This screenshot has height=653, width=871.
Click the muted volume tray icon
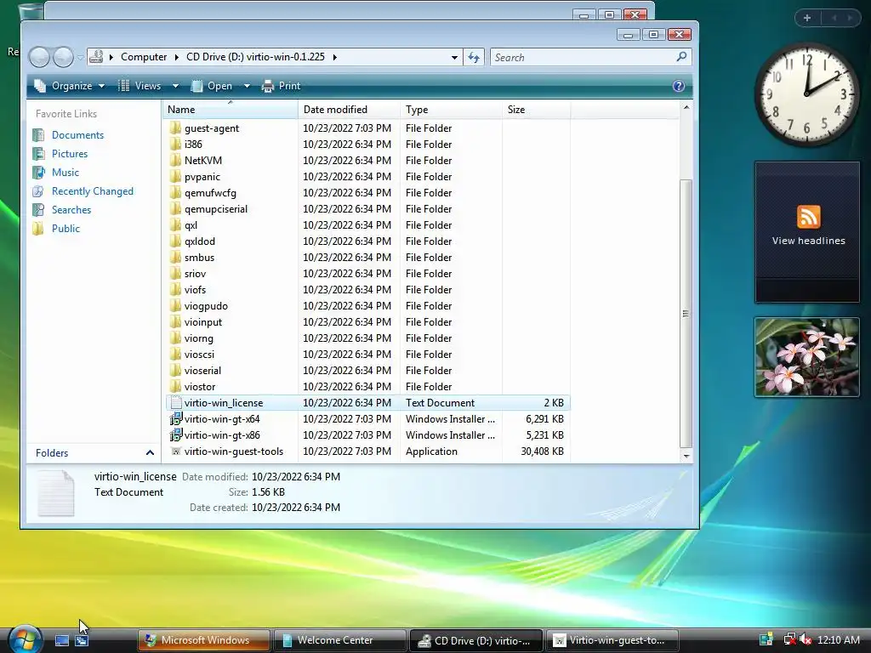click(x=805, y=639)
